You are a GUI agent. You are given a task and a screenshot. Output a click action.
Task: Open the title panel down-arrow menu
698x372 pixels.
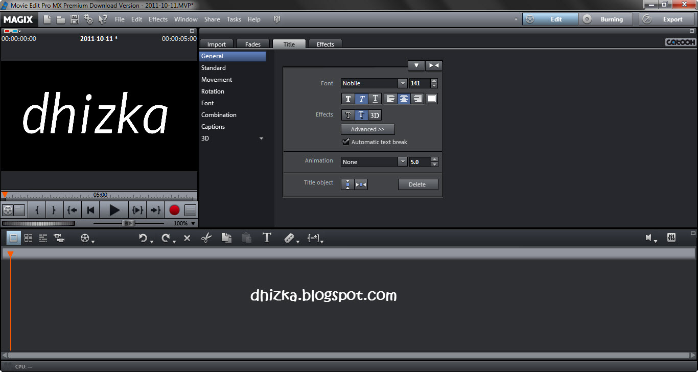click(x=416, y=65)
